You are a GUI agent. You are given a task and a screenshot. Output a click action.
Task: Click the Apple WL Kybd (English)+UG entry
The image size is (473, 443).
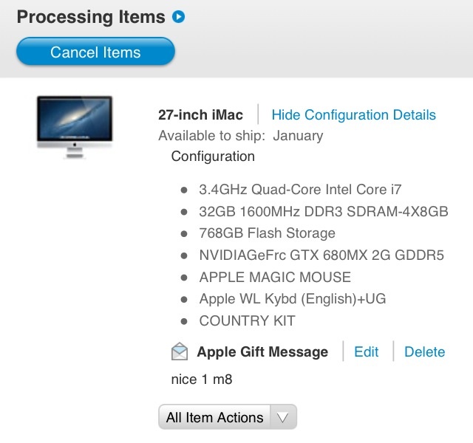(x=293, y=299)
